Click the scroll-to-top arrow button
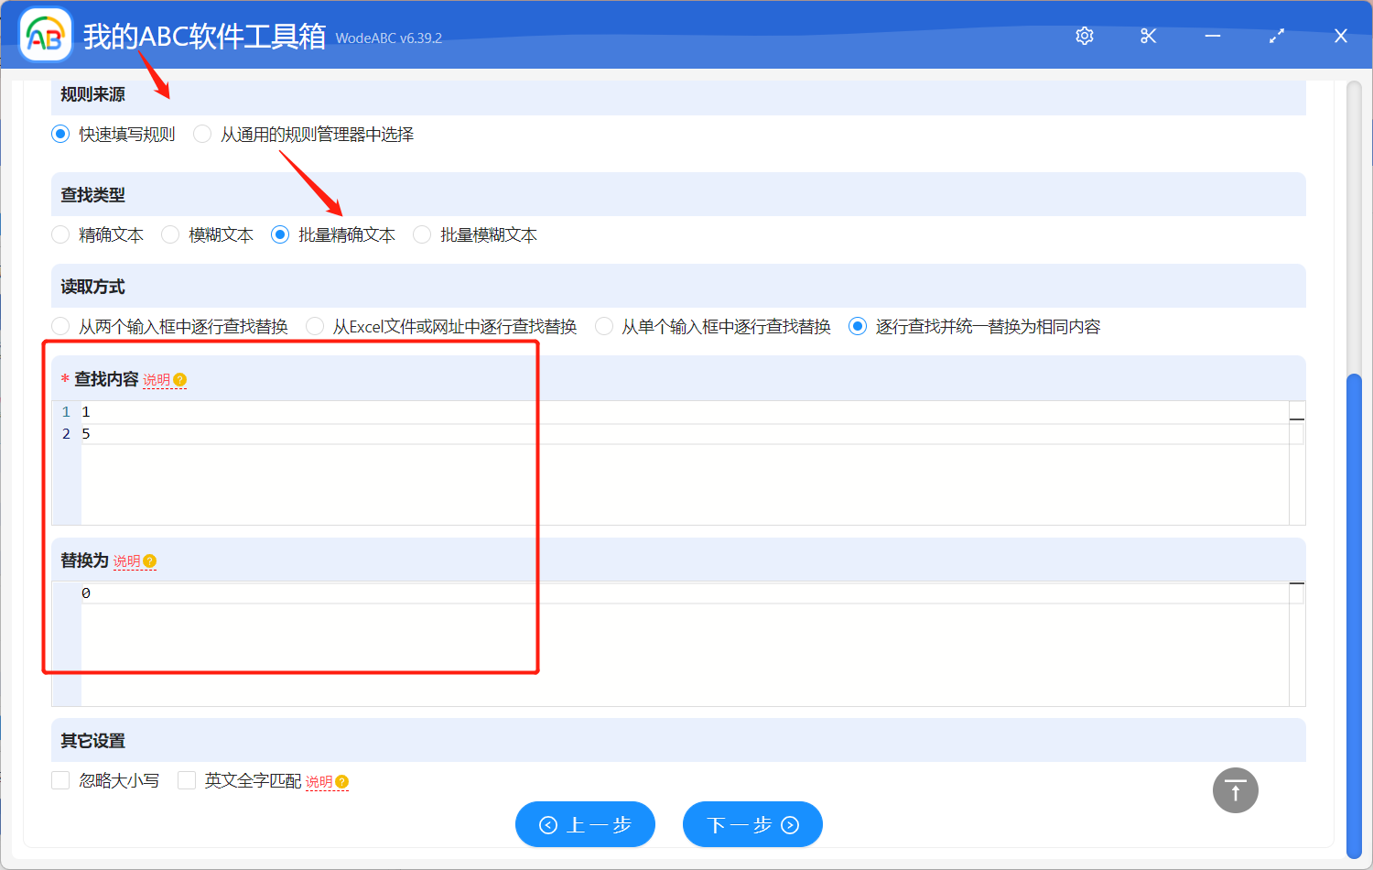Image resolution: width=1373 pixels, height=870 pixels. [x=1235, y=789]
